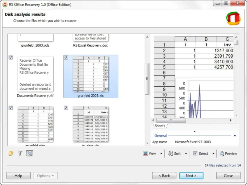The width and height of the screenshot is (247, 185).
Task: Click '14 files selected from 14' status
Action: [223, 165]
